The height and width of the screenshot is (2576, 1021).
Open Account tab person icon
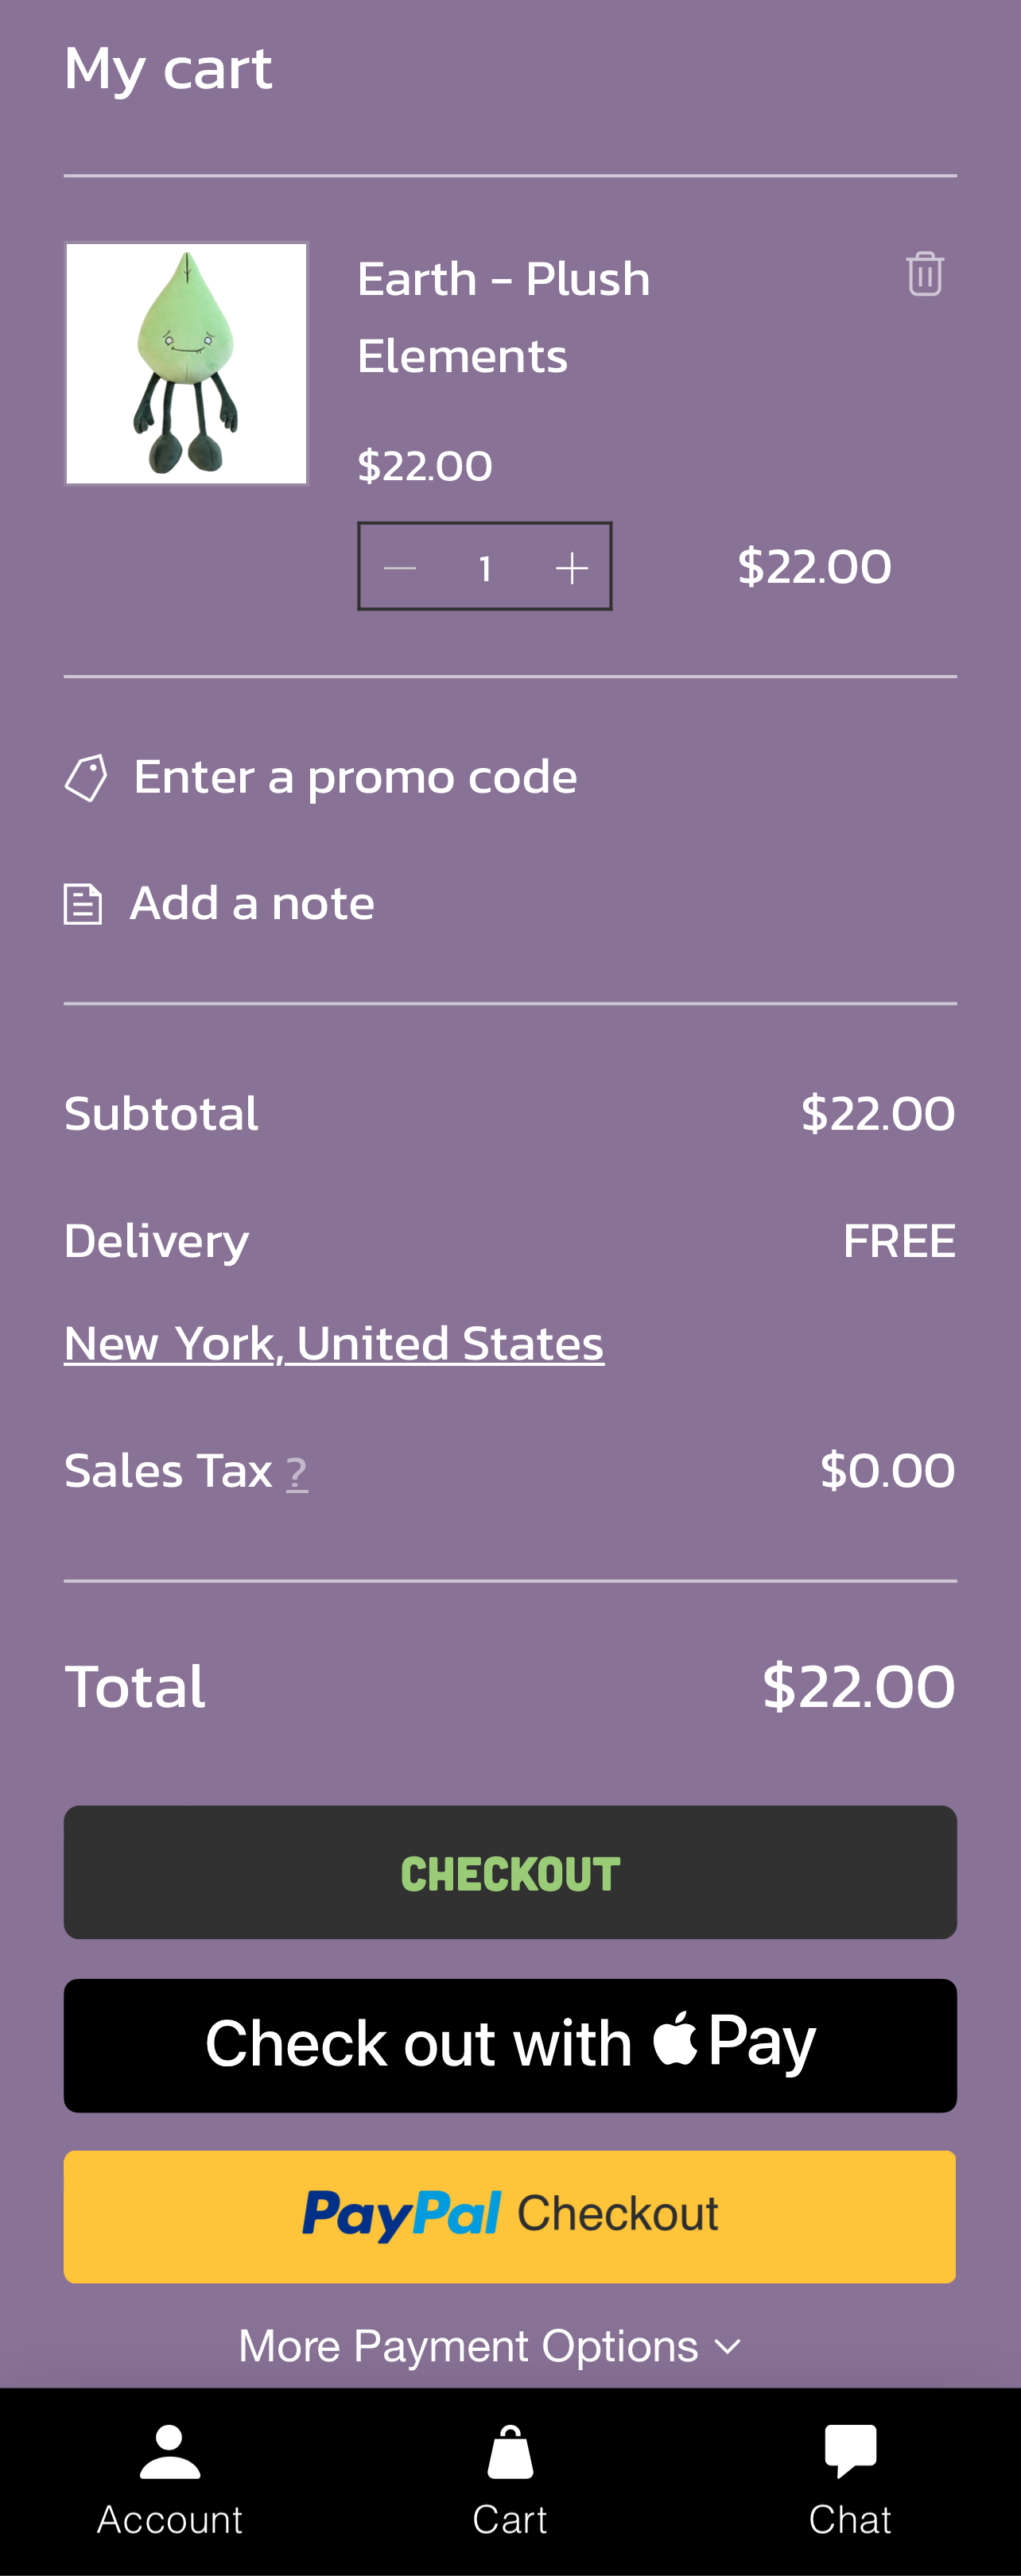point(170,2452)
